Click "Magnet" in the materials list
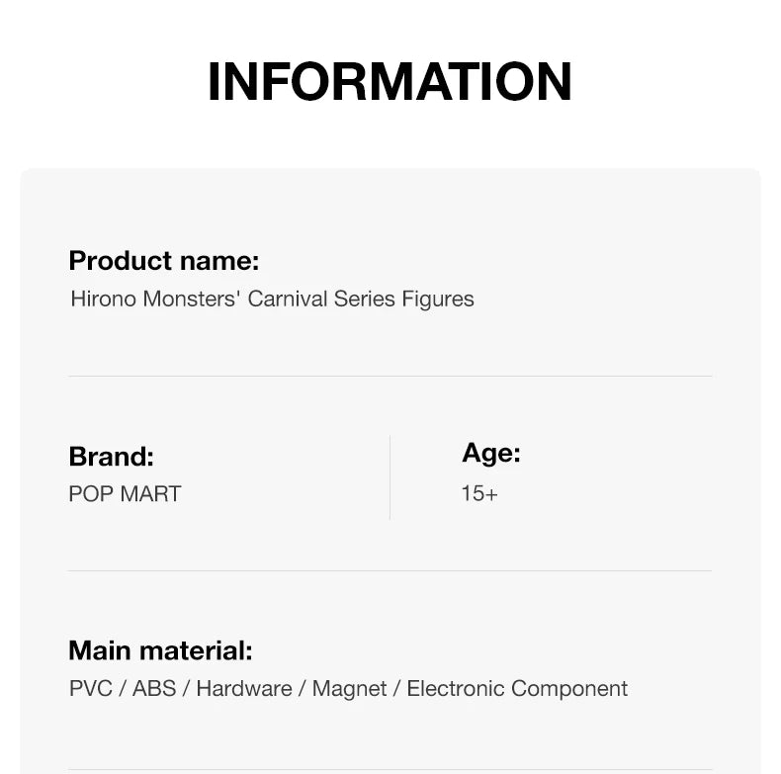Image resolution: width=781 pixels, height=774 pixels. [x=350, y=688]
